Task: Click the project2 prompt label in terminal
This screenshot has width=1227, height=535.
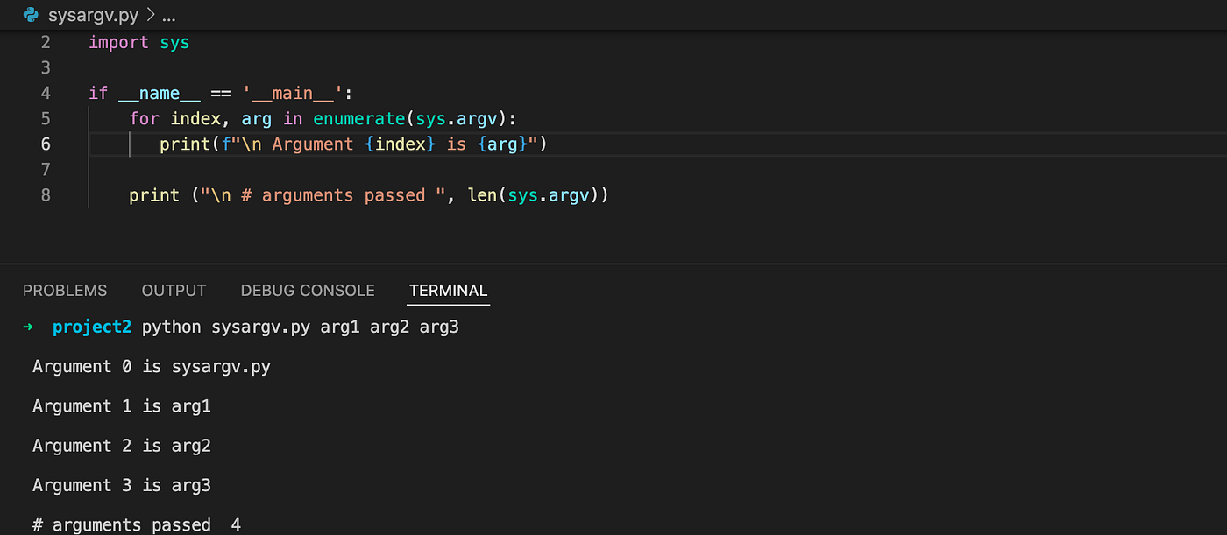Action: click(x=92, y=327)
